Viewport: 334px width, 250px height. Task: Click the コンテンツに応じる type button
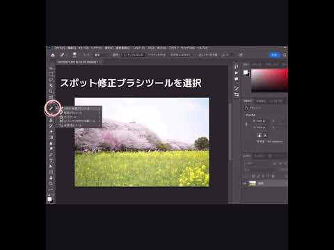point(133,55)
